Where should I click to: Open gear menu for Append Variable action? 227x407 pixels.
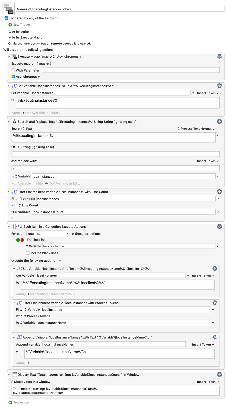tap(214, 337)
